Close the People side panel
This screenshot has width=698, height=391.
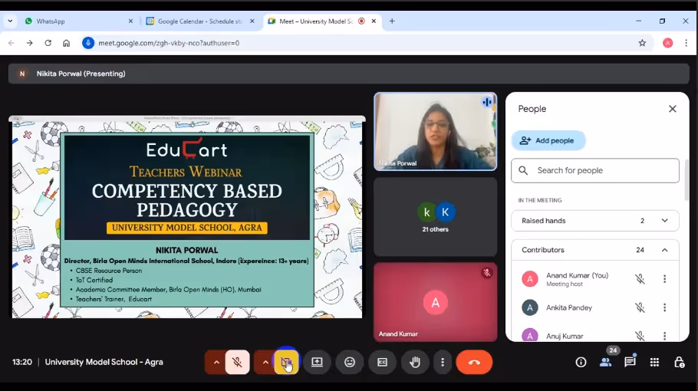click(x=672, y=109)
